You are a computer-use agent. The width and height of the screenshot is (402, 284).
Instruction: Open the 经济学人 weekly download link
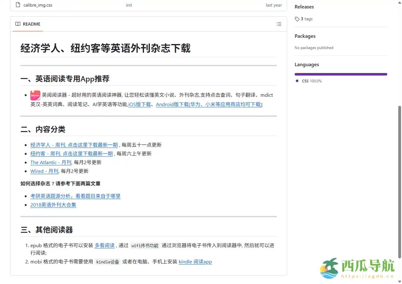[x=74, y=145]
